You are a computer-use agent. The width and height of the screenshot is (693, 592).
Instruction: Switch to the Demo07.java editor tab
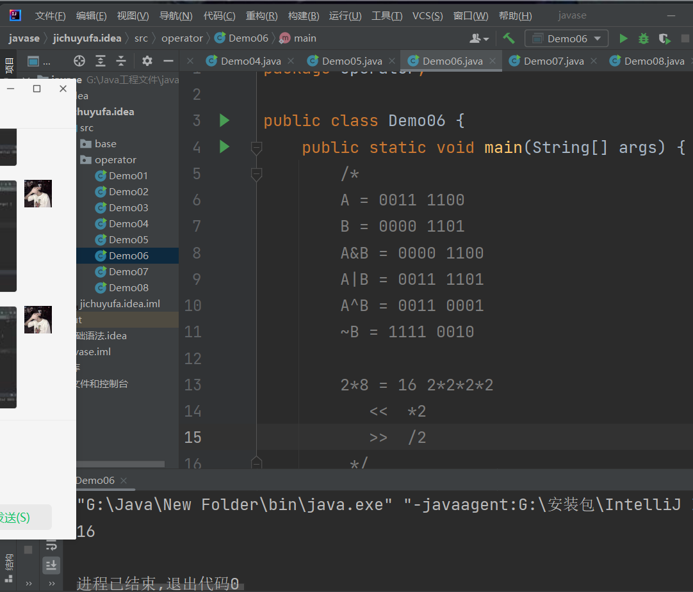(553, 61)
